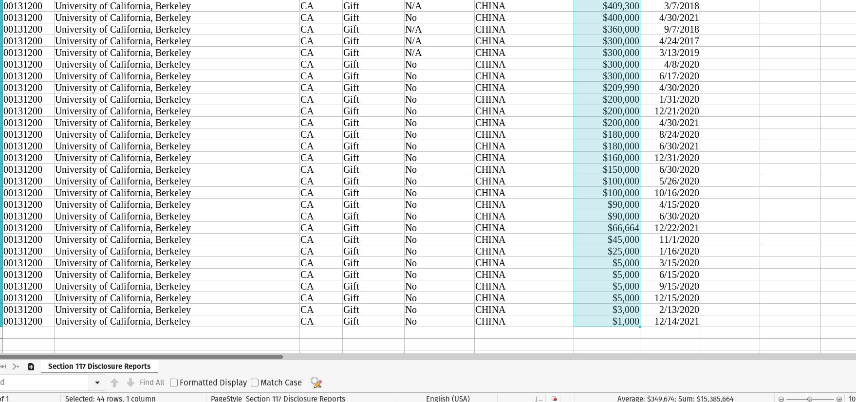Select the 9/15/2020 date cell
This screenshot has height=402, width=856.
670,286
